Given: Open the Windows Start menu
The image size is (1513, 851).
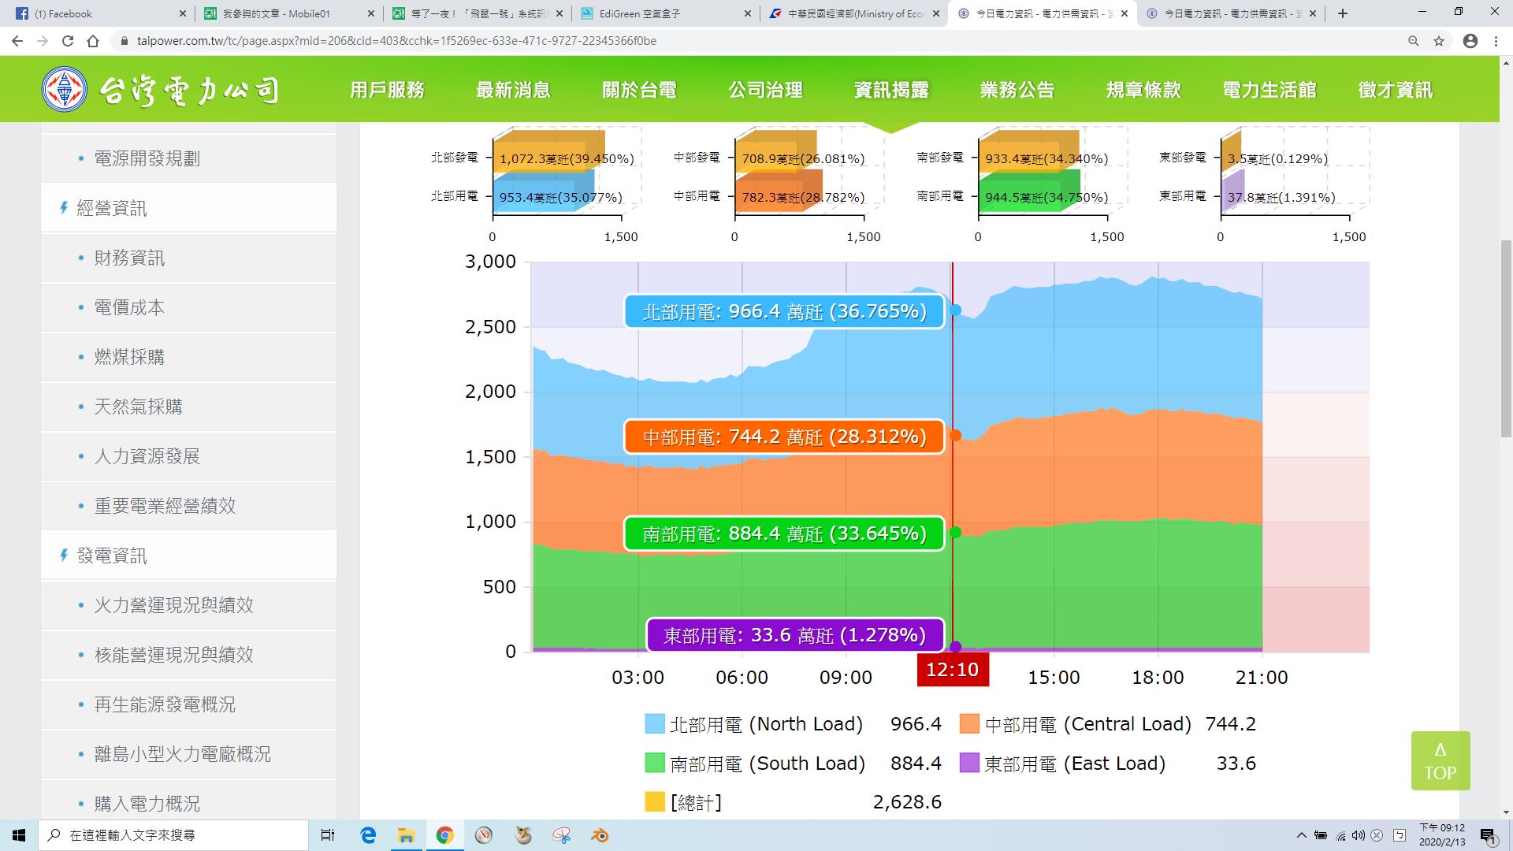Looking at the screenshot, I should click(x=19, y=835).
